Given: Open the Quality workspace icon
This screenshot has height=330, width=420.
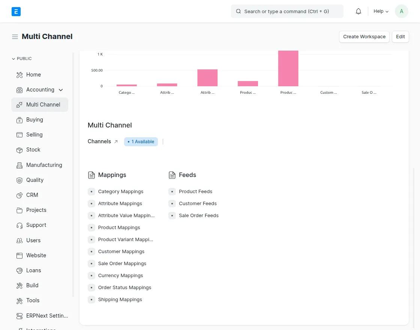Looking at the screenshot, I should coord(19,180).
